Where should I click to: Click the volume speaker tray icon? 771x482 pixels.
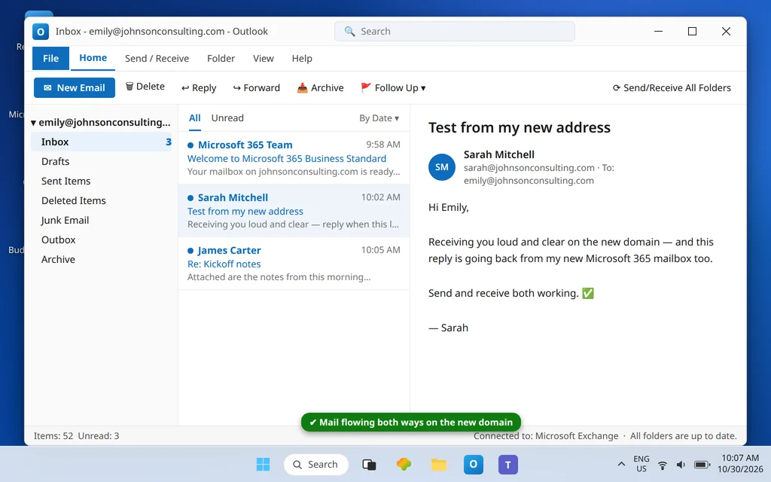(x=681, y=465)
